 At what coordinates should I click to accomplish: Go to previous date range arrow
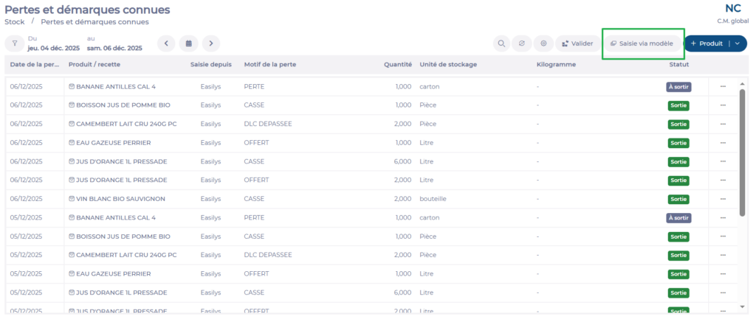166,43
